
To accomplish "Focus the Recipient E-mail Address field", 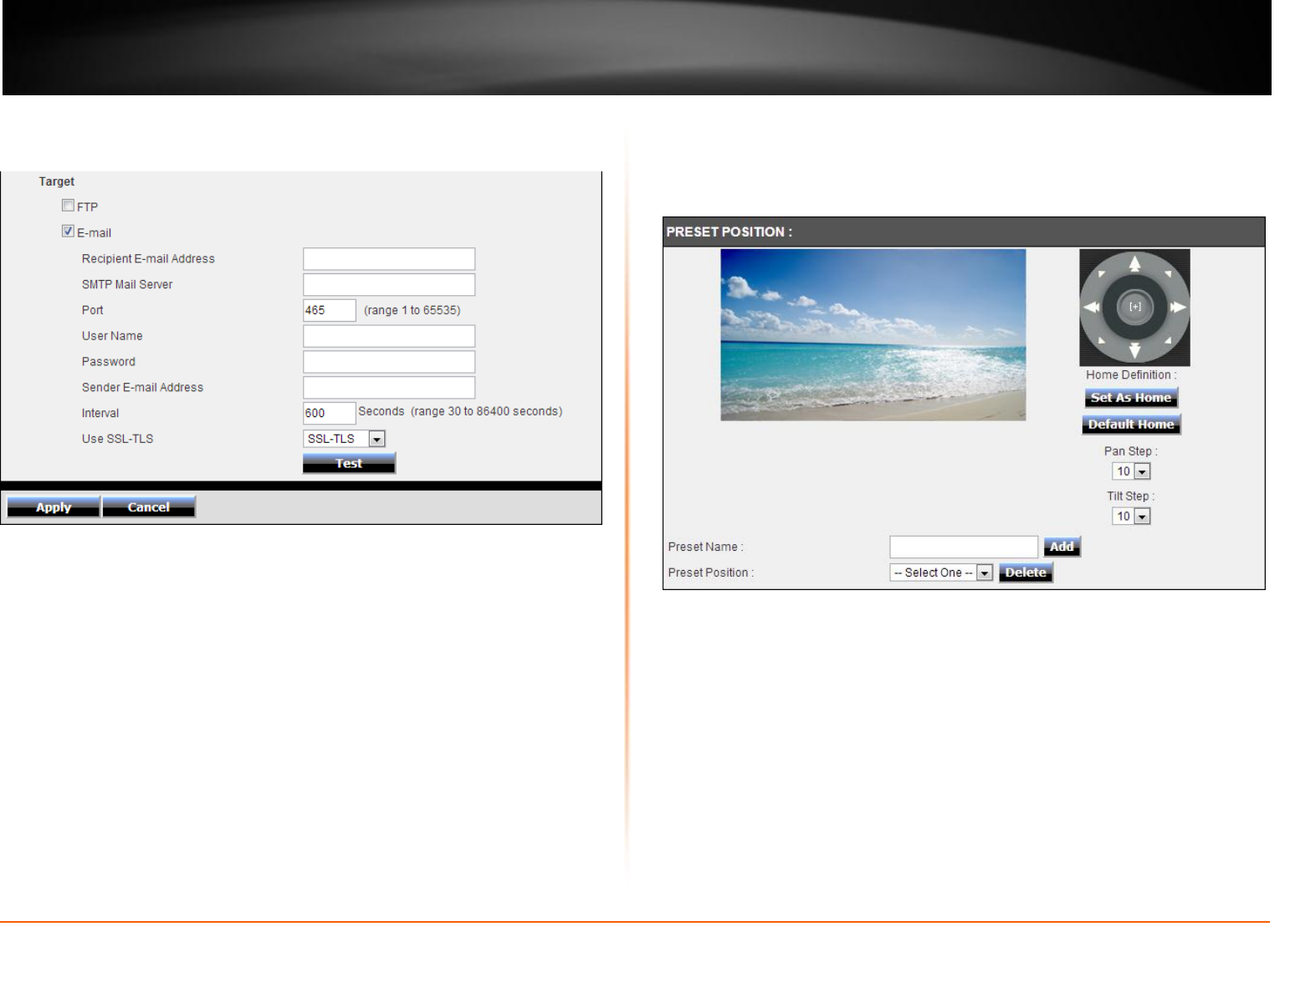I will click(x=389, y=259).
